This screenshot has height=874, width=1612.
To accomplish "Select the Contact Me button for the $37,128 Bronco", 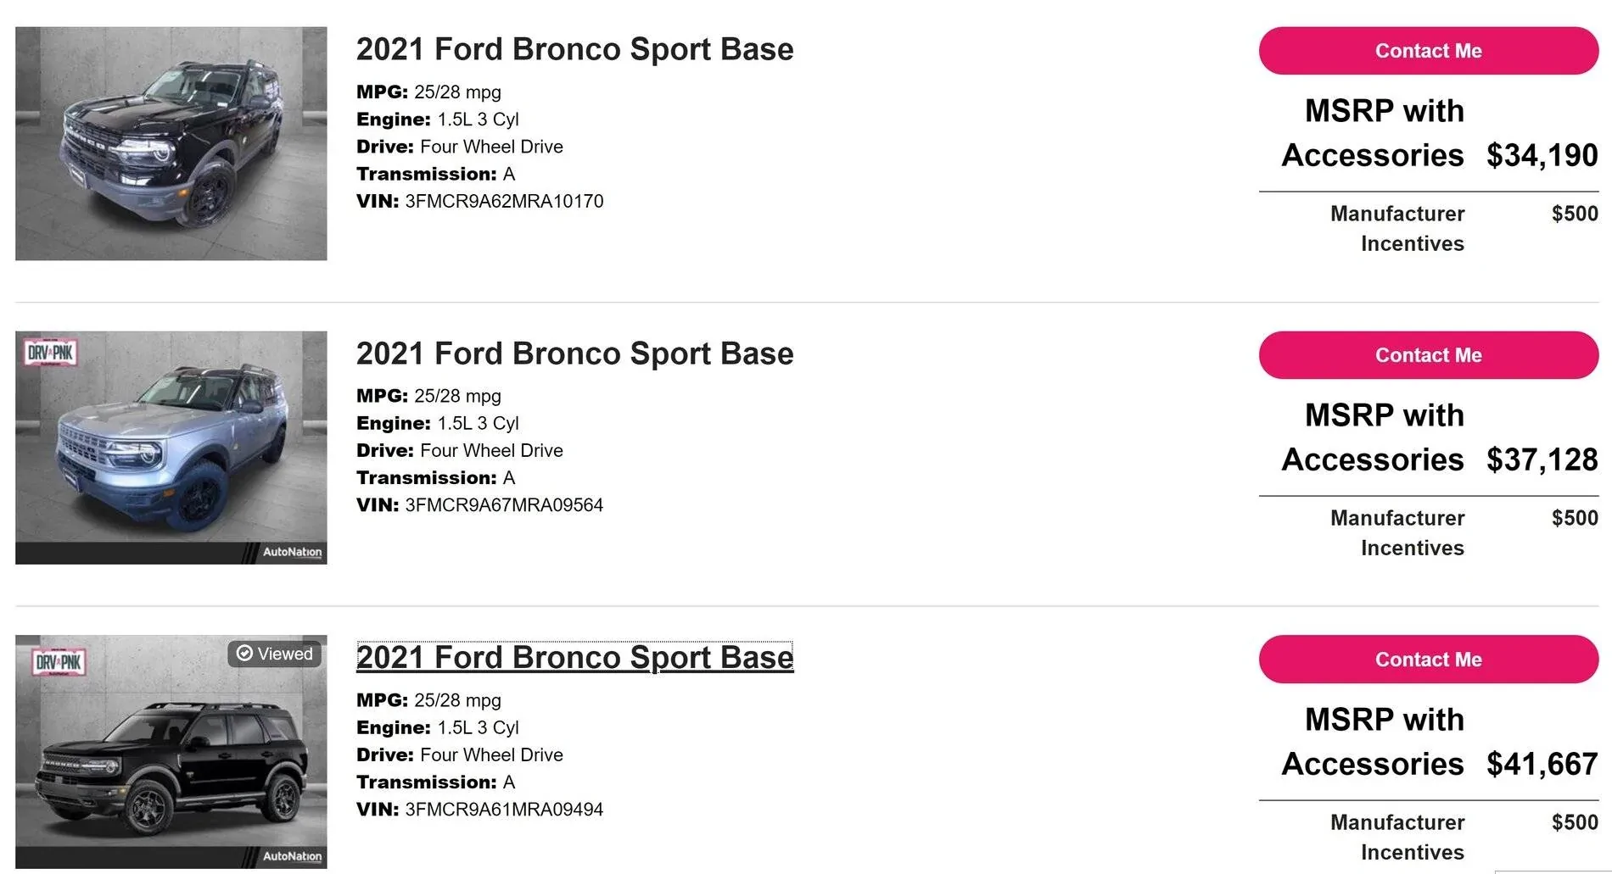I will coord(1427,355).
